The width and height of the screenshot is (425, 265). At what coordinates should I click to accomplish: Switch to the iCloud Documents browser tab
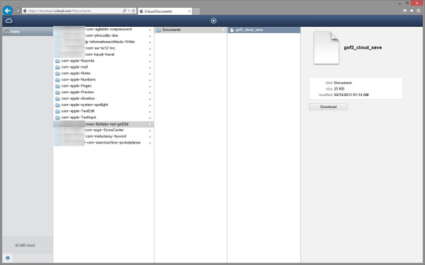[165, 11]
